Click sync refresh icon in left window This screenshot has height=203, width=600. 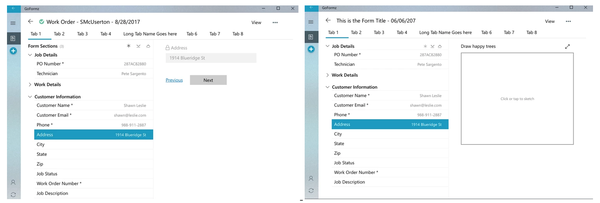pos(13,194)
